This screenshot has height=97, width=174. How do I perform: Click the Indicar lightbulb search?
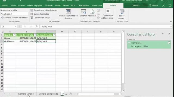pyautogui.click(x=154, y=5)
